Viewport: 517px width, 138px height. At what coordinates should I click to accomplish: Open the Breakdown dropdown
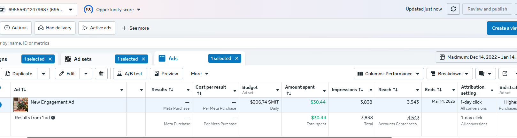coord(450,74)
